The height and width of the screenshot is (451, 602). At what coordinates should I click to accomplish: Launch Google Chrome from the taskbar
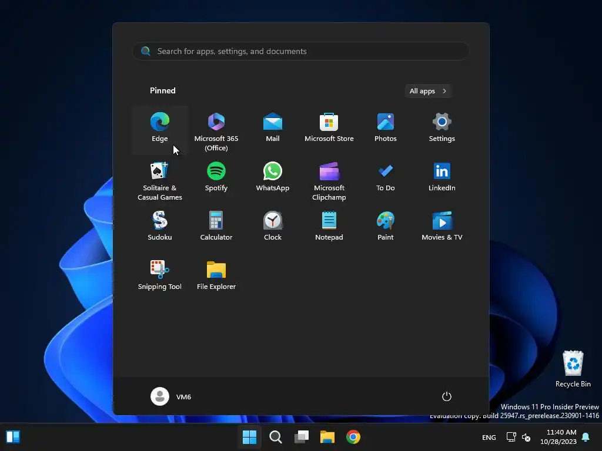click(x=353, y=437)
